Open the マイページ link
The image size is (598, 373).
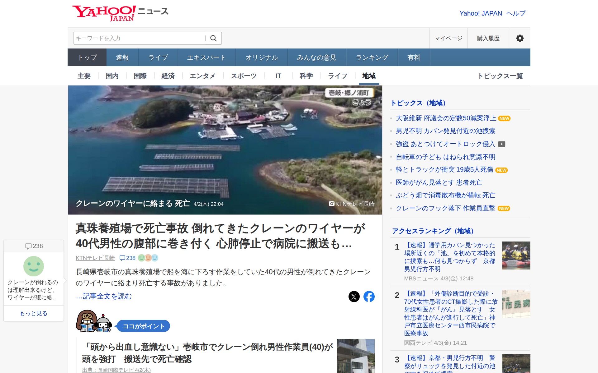click(x=448, y=38)
